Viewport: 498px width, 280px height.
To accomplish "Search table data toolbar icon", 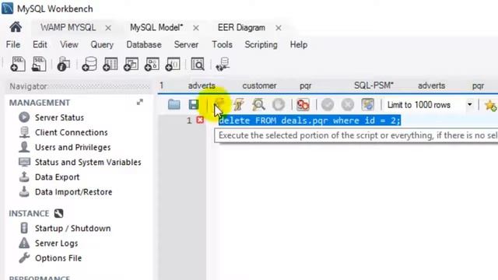I will 198,64.
